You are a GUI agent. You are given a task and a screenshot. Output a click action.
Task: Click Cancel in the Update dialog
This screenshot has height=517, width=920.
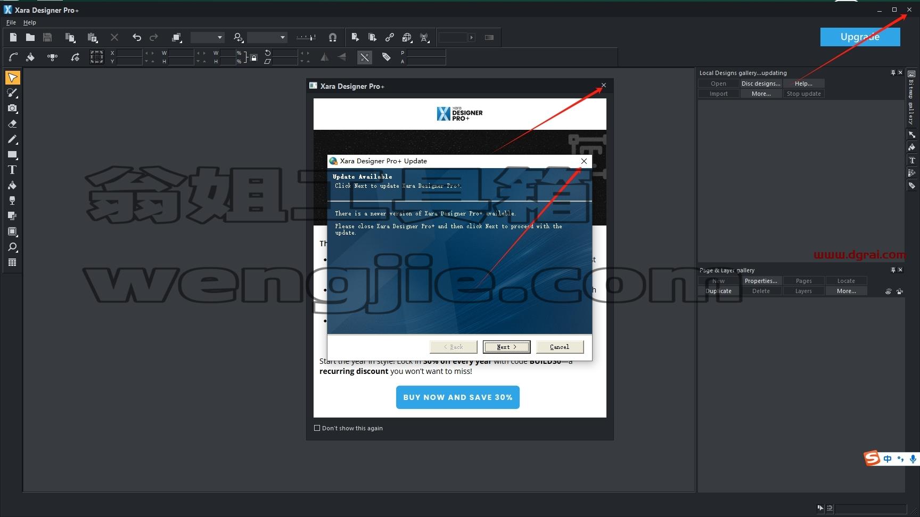pos(560,347)
